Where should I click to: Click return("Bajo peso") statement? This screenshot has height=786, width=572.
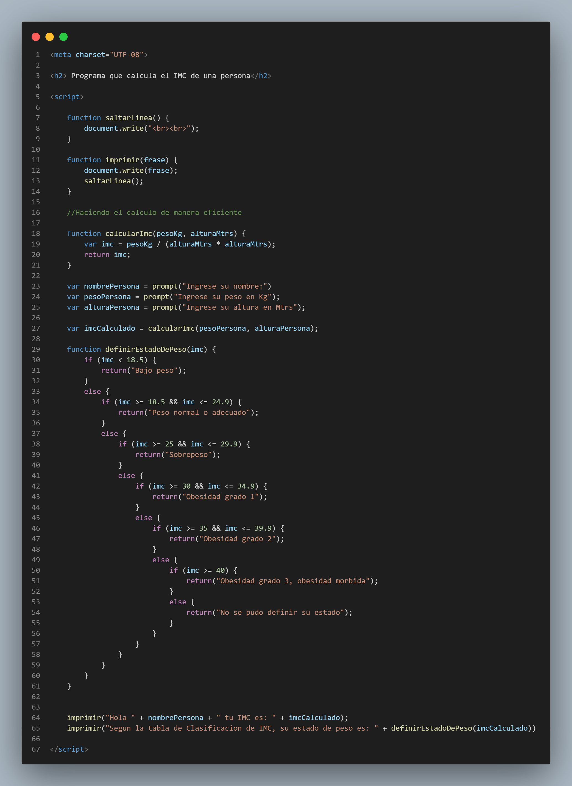click(144, 371)
